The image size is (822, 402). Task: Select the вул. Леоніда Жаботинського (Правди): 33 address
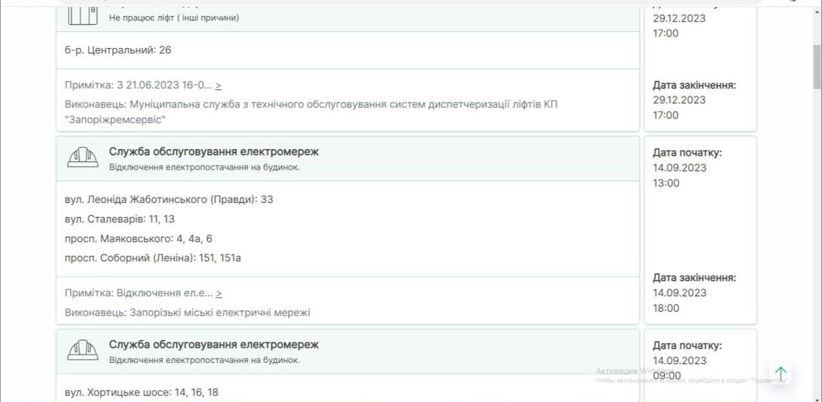[x=169, y=199]
